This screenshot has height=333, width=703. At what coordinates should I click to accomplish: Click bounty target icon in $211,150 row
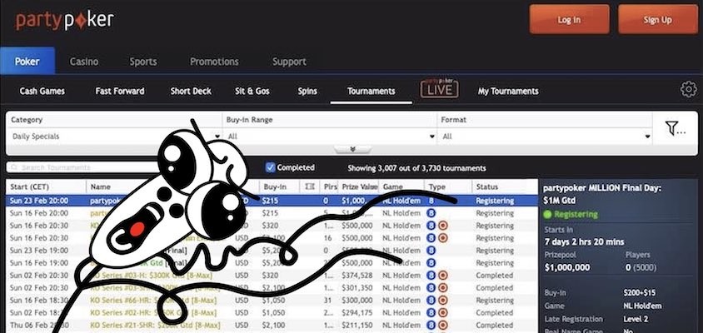click(442, 326)
